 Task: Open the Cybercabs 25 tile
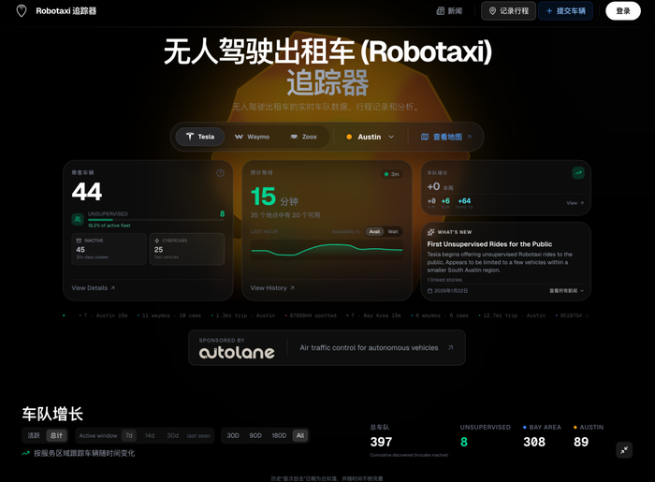click(x=187, y=249)
